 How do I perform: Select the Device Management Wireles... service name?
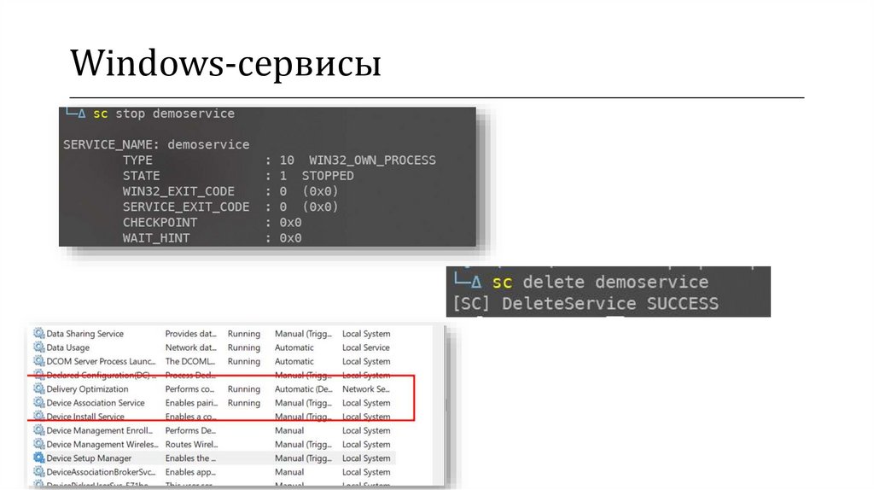coord(102,444)
